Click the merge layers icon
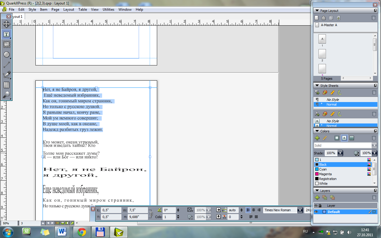The image size is (381, 238). (x=332, y=198)
